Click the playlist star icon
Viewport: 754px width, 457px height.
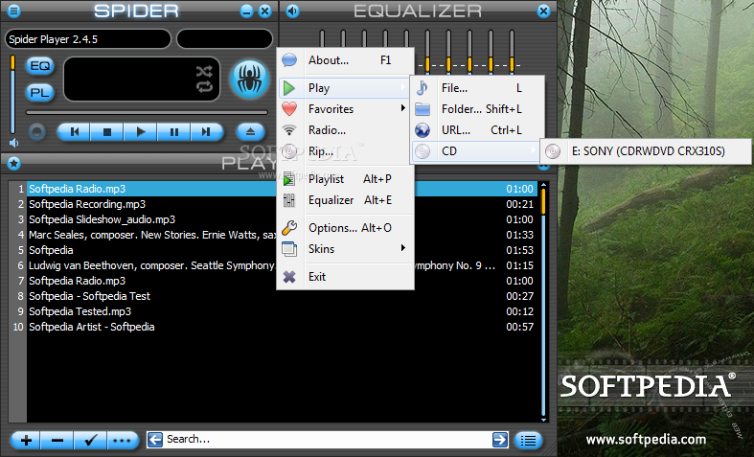(x=14, y=164)
